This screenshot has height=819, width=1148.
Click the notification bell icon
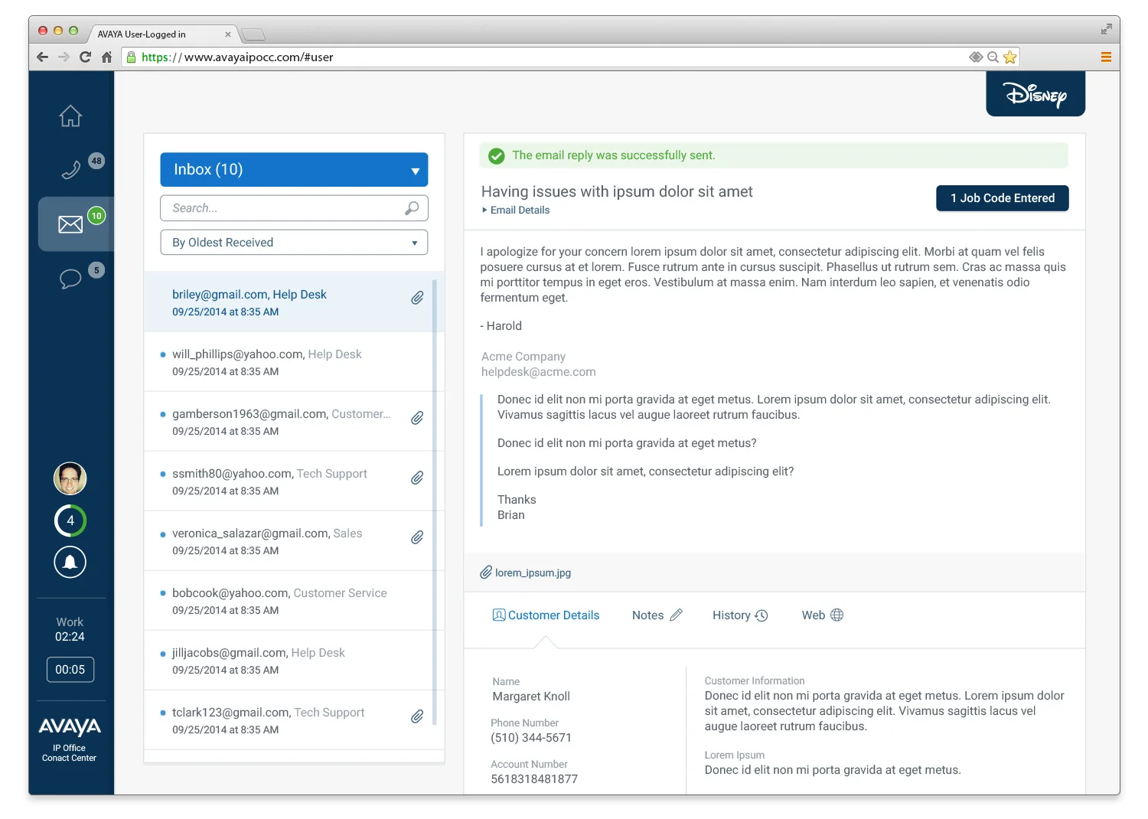[70, 562]
